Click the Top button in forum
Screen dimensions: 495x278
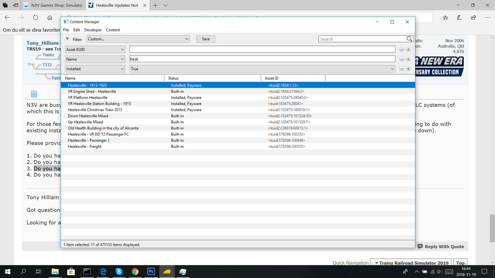pos(460,263)
